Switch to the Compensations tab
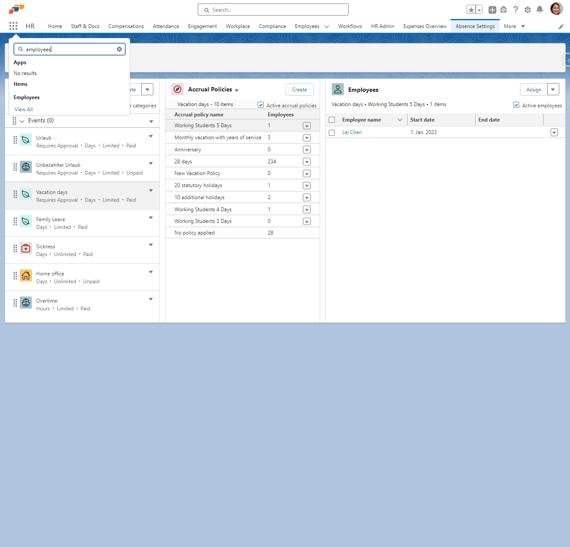Viewport: 570px width, 547px height. point(126,26)
